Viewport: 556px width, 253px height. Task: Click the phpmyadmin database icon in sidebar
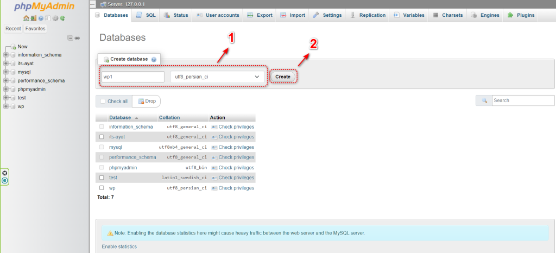click(13, 89)
